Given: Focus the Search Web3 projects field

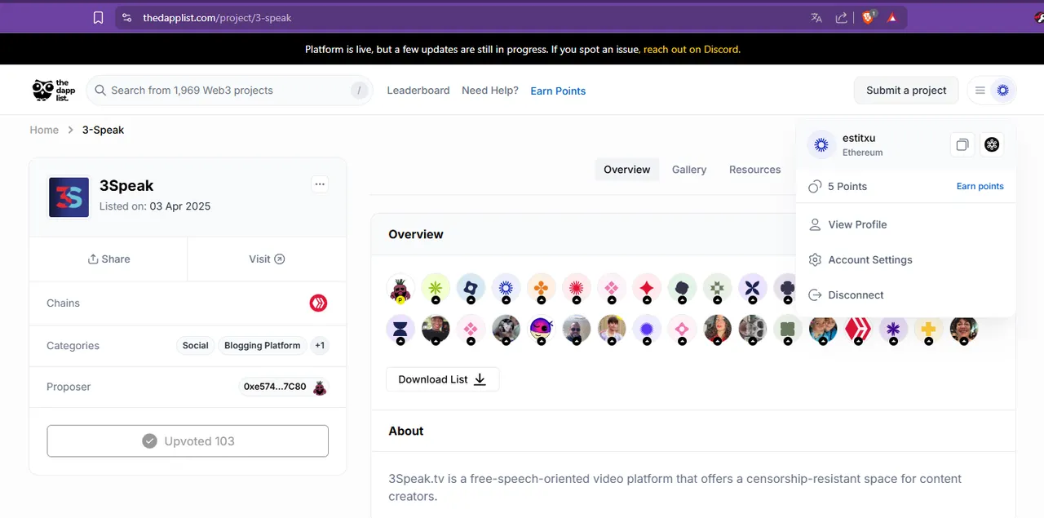Looking at the screenshot, I should [x=229, y=90].
